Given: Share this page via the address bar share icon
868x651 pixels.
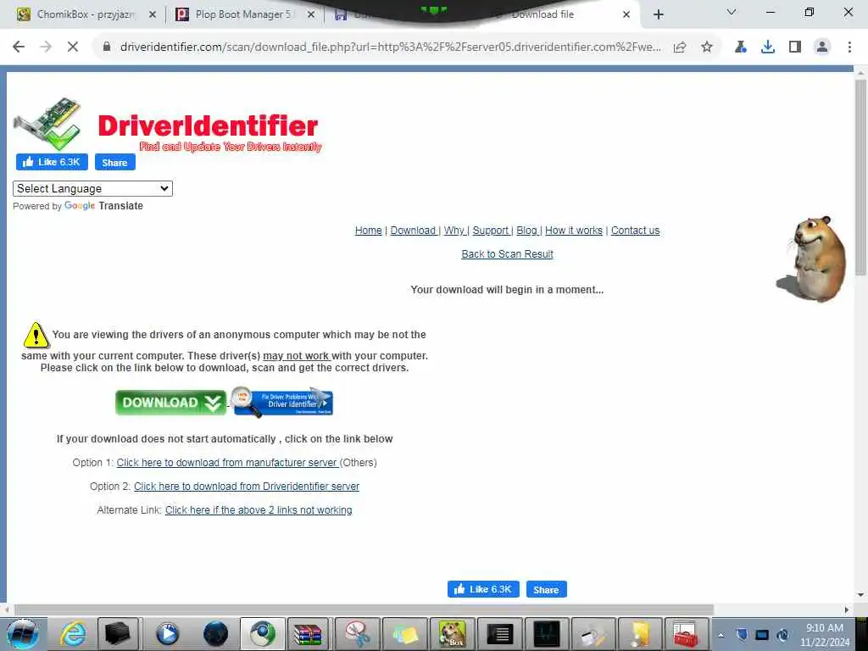Looking at the screenshot, I should [680, 47].
